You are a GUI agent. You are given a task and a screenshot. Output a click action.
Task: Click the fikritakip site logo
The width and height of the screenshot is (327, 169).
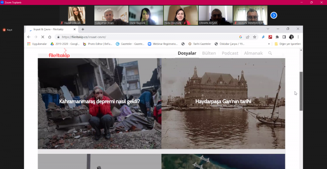tap(59, 55)
